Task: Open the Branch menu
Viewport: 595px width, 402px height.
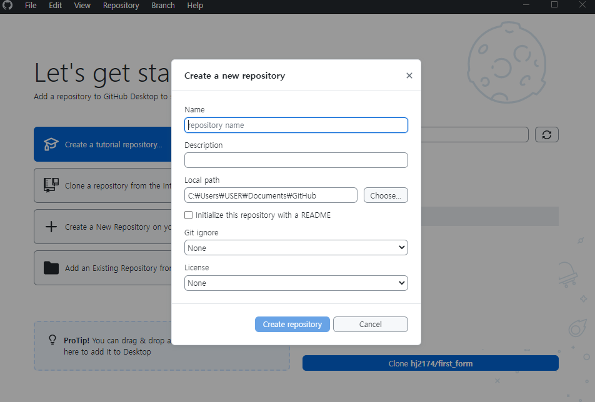Action: tap(163, 5)
